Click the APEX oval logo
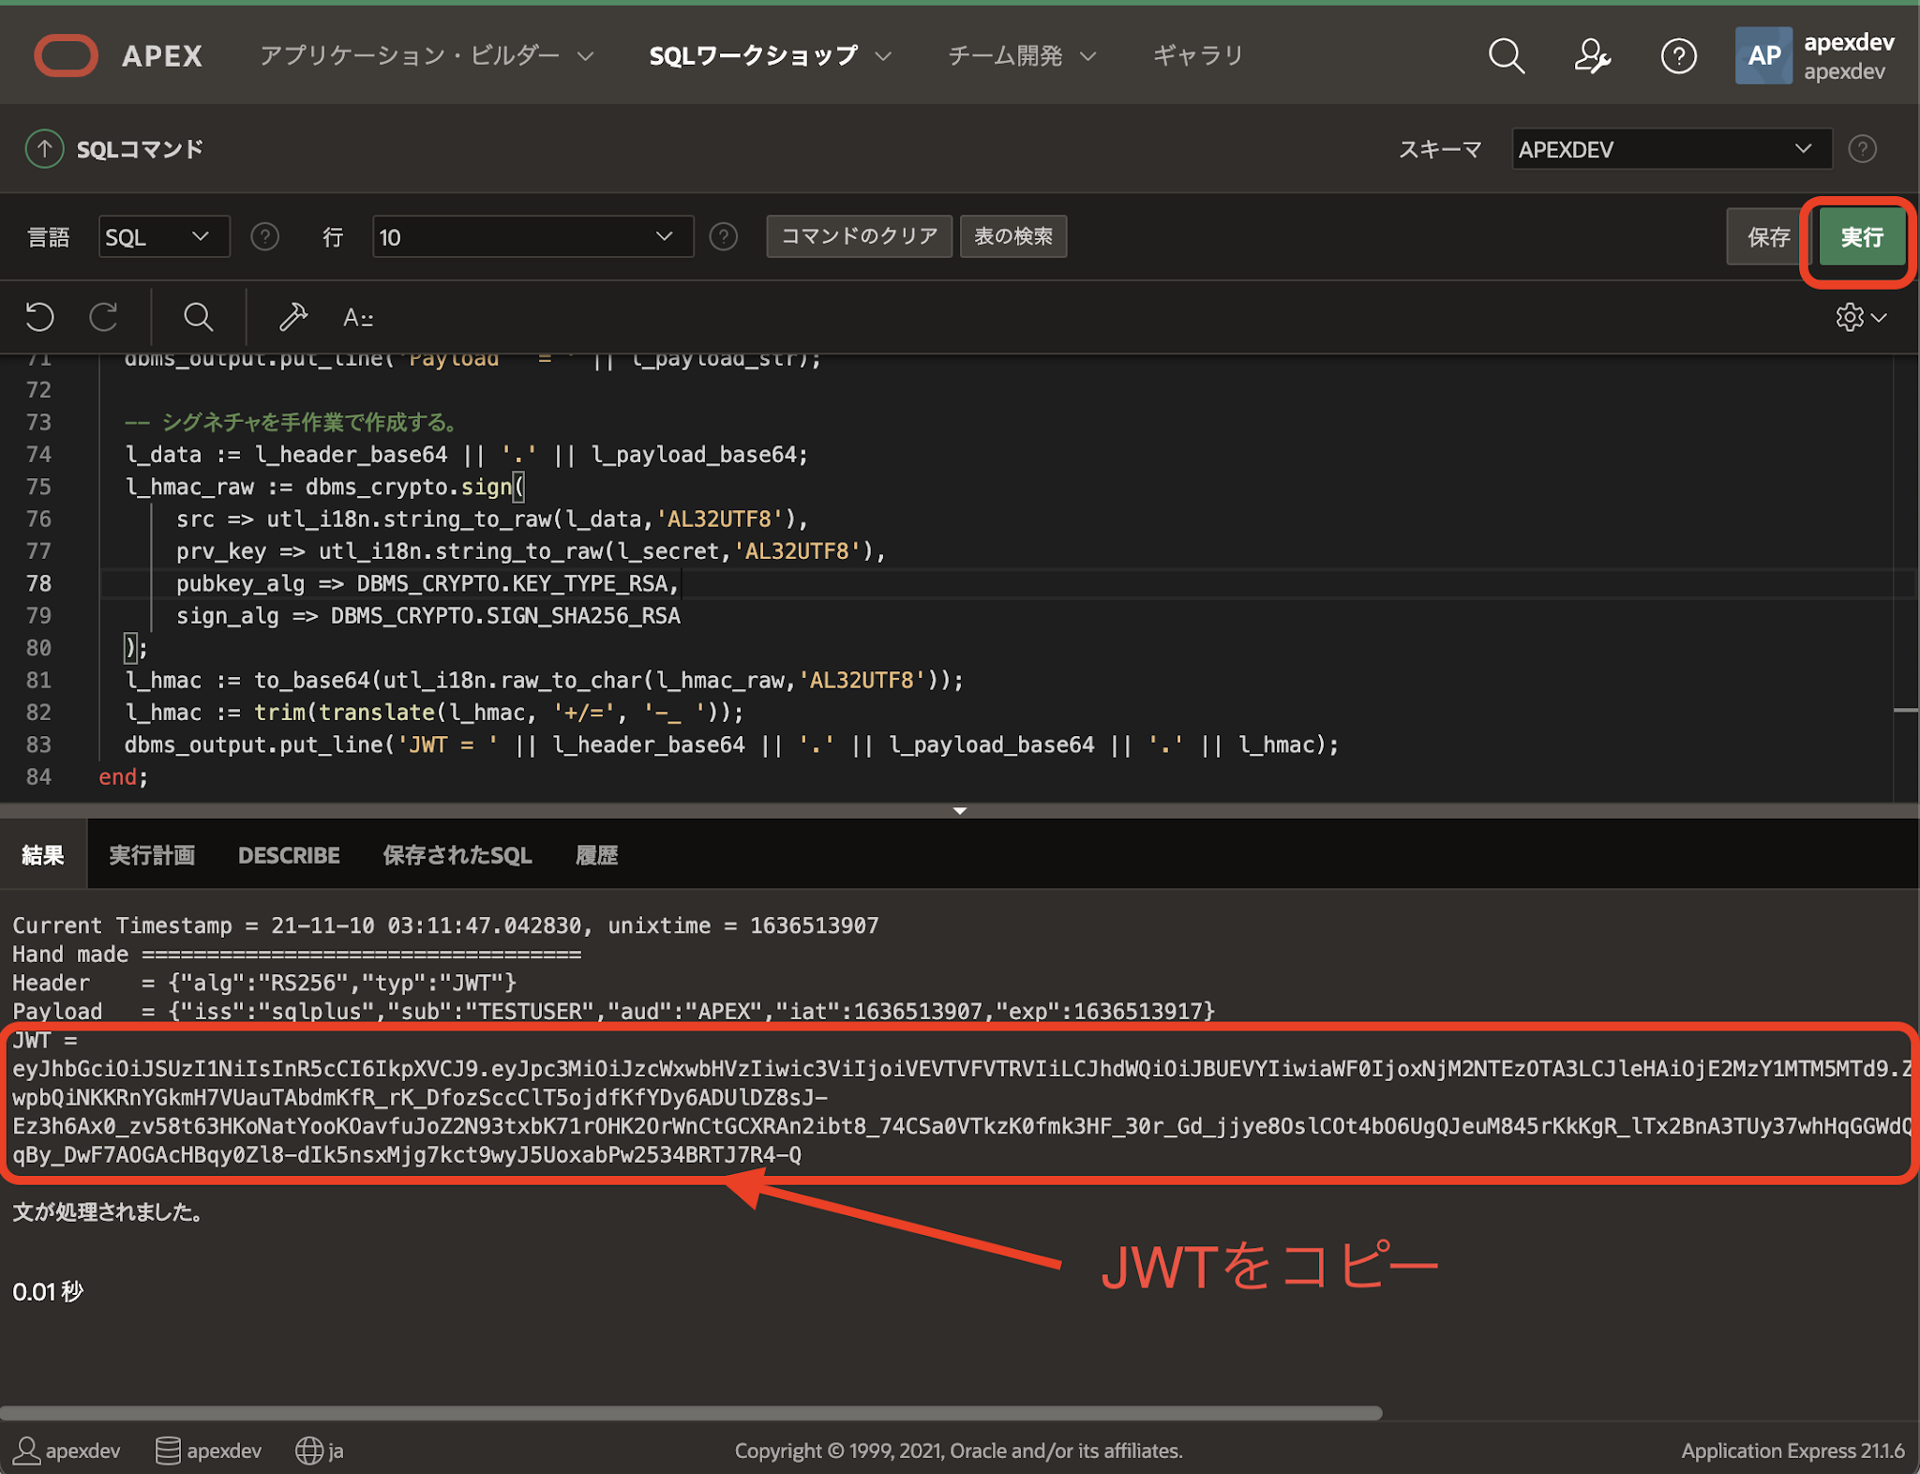The height and width of the screenshot is (1474, 1920). pyautogui.click(x=67, y=56)
